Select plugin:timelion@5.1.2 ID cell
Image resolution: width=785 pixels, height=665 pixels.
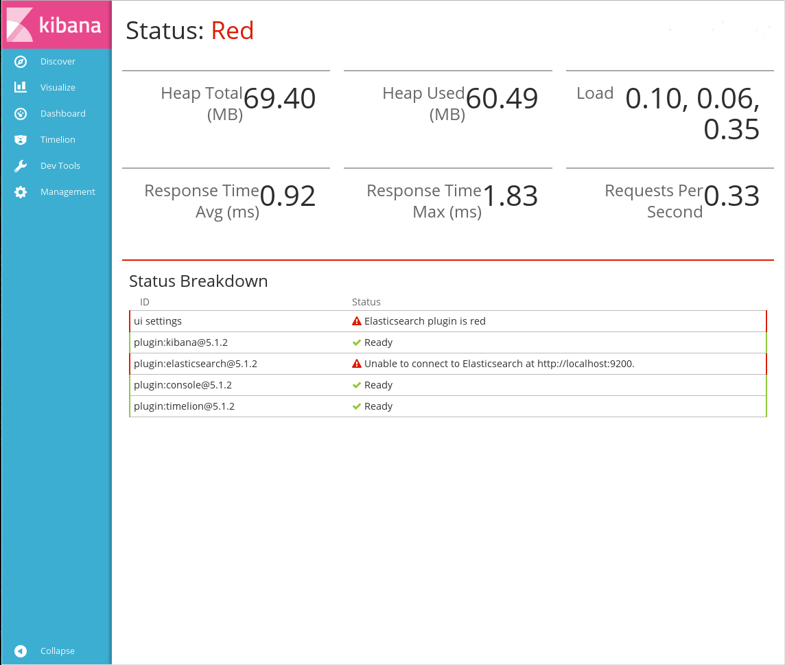[184, 406]
